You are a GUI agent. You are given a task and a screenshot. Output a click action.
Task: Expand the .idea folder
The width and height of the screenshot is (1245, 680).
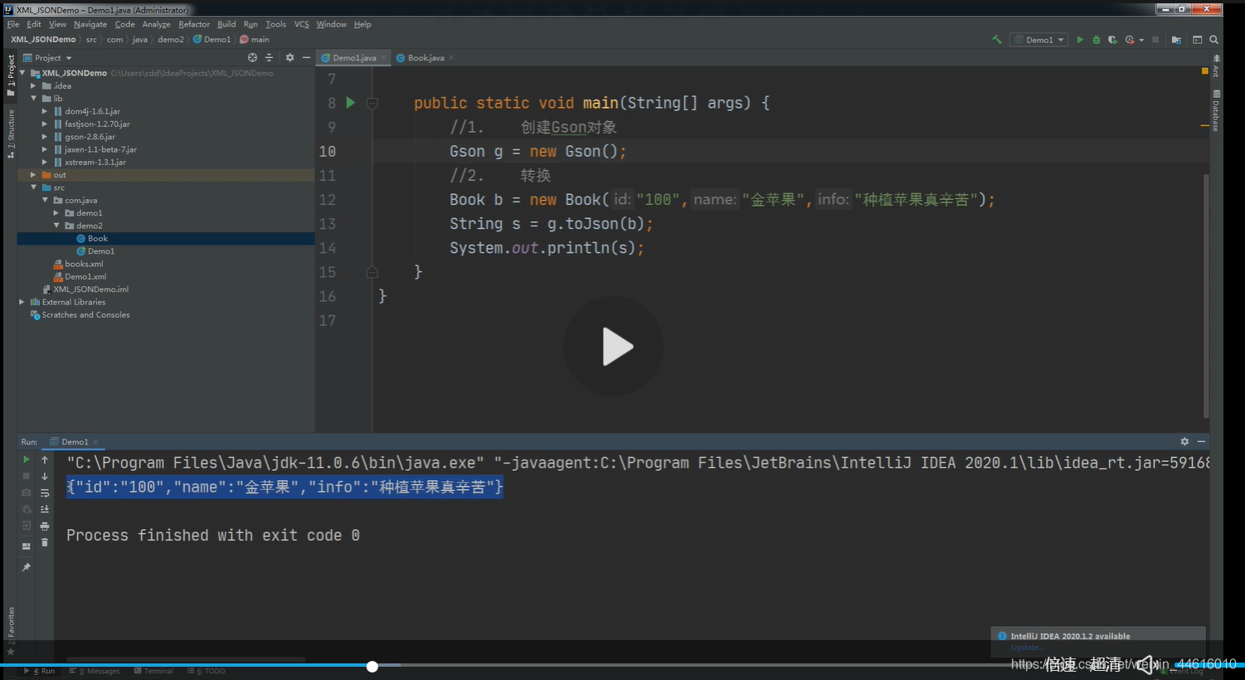click(x=33, y=85)
